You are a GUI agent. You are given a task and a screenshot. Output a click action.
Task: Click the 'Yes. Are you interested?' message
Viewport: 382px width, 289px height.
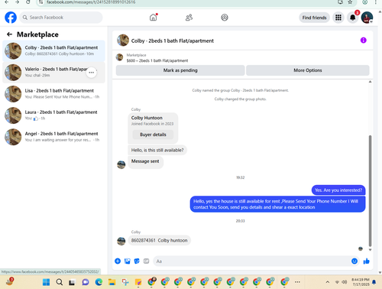coord(338,190)
